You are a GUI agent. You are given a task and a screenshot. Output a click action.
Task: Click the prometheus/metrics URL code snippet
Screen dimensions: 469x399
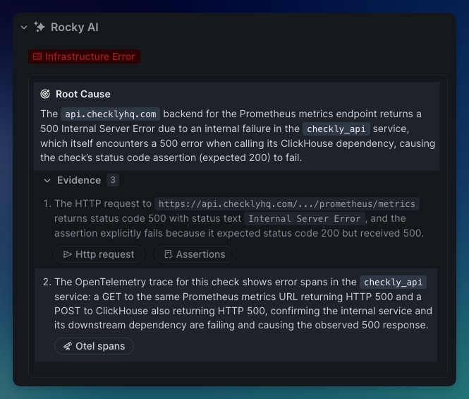[x=287, y=204]
